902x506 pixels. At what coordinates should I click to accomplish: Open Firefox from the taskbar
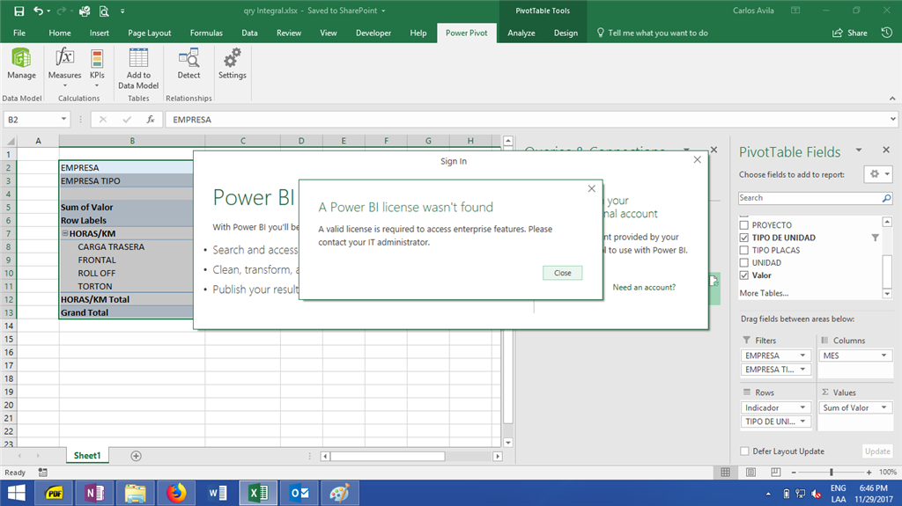[x=176, y=493]
